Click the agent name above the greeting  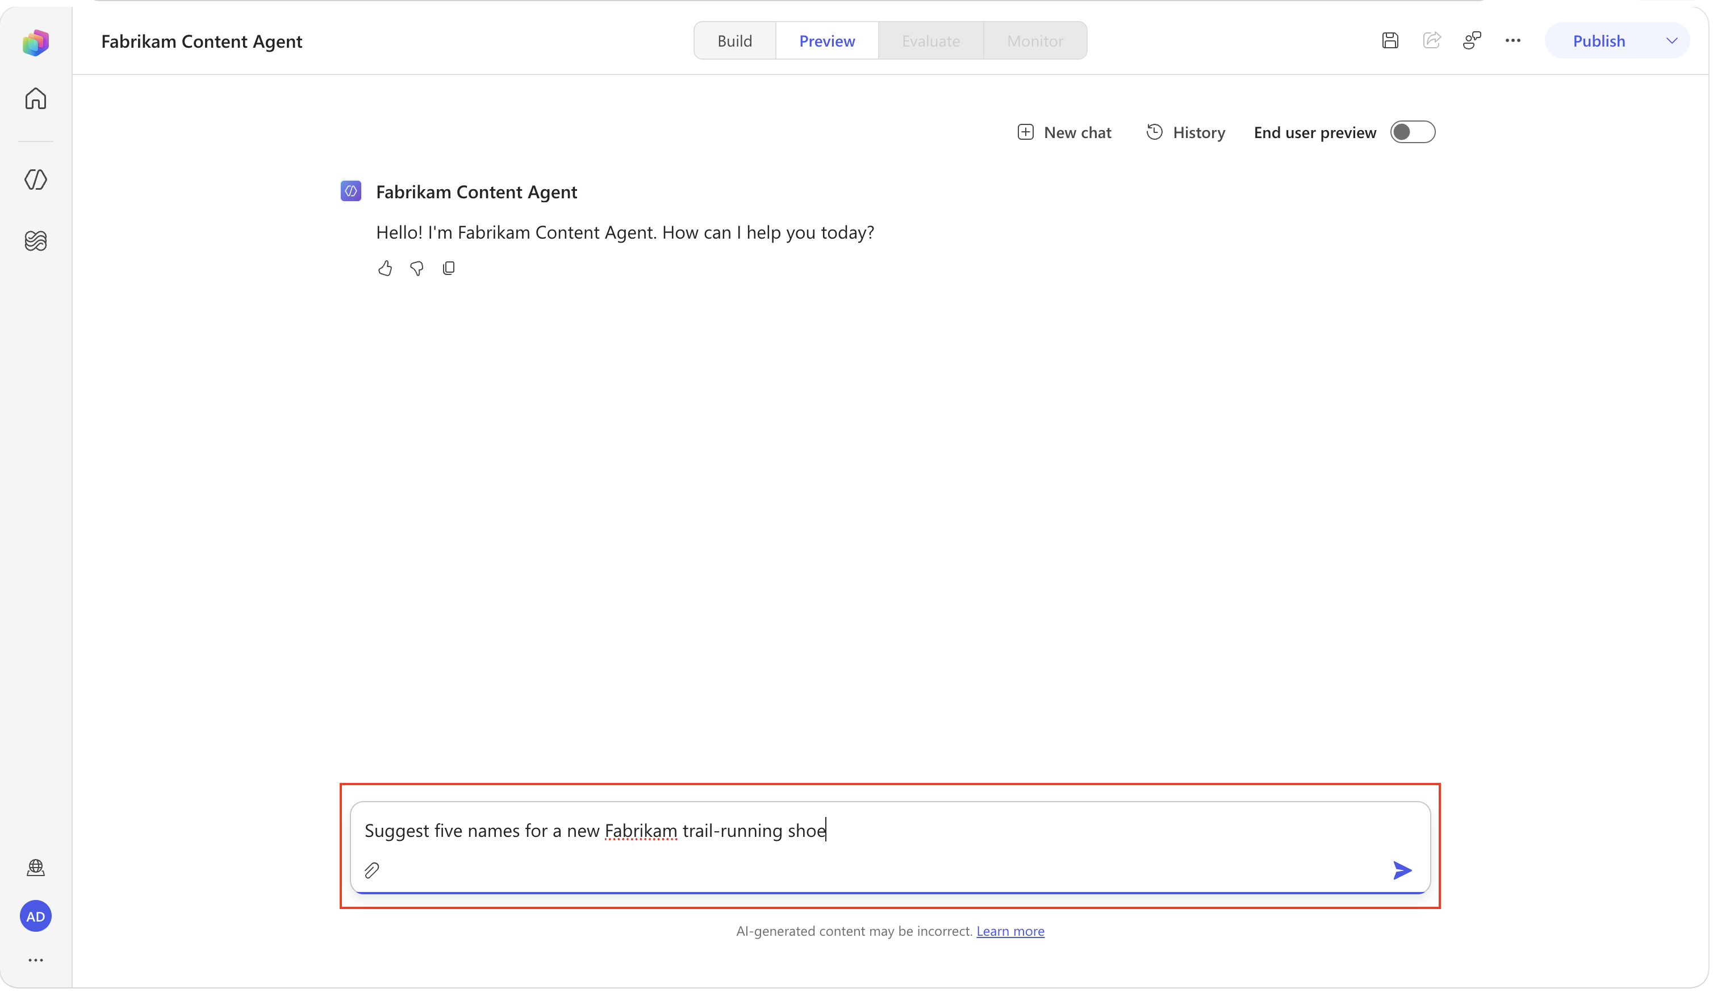click(477, 191)
